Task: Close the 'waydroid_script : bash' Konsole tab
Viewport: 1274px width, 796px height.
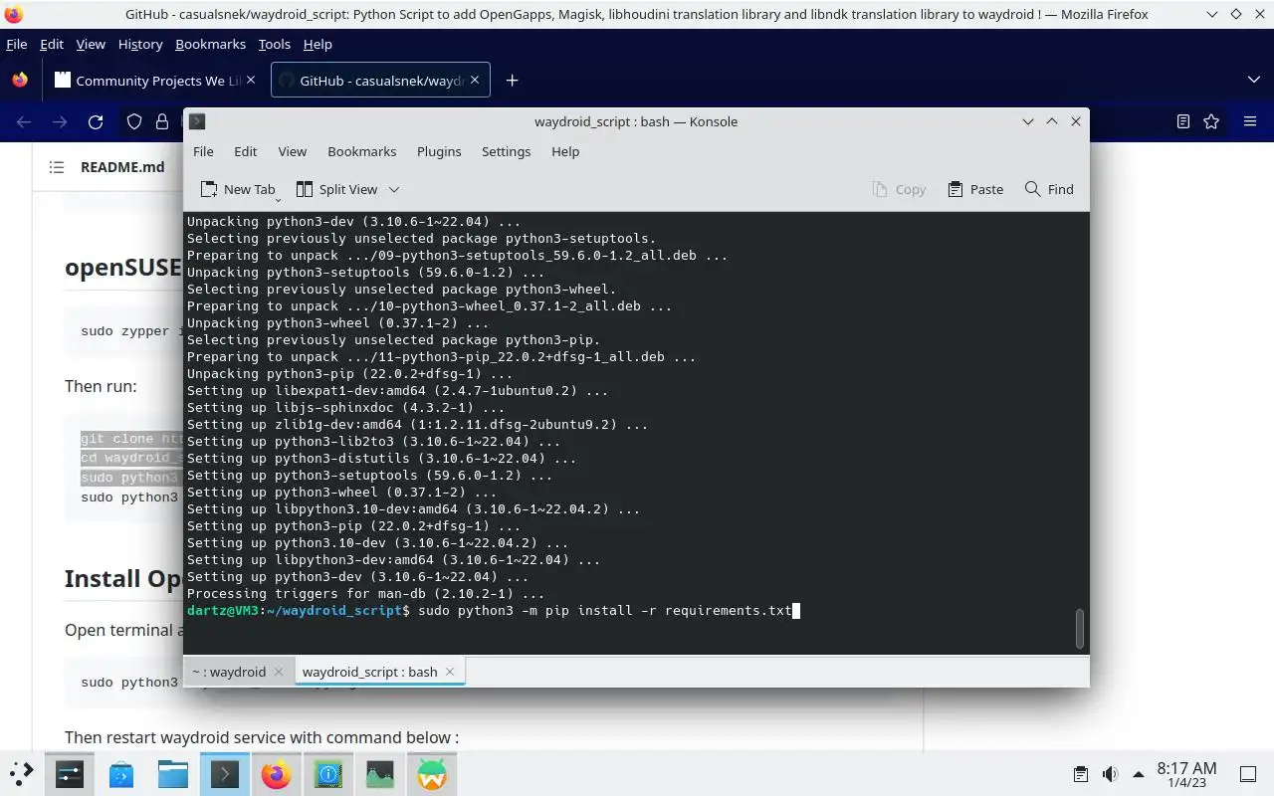Action: pyautogui.click(x=450, y=672)
